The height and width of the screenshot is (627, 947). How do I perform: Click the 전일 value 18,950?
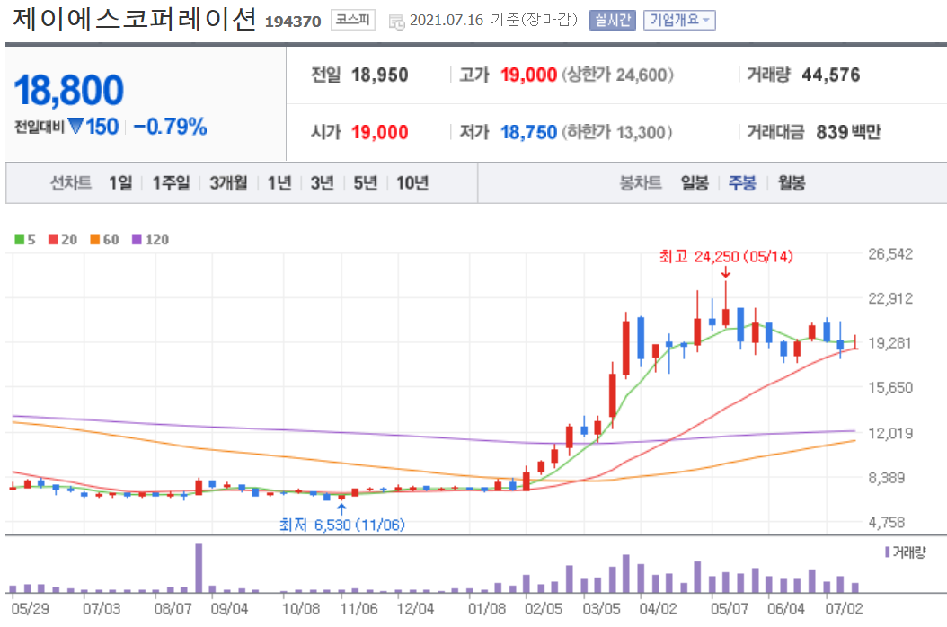pyautogui.click(x=379, y=75)
